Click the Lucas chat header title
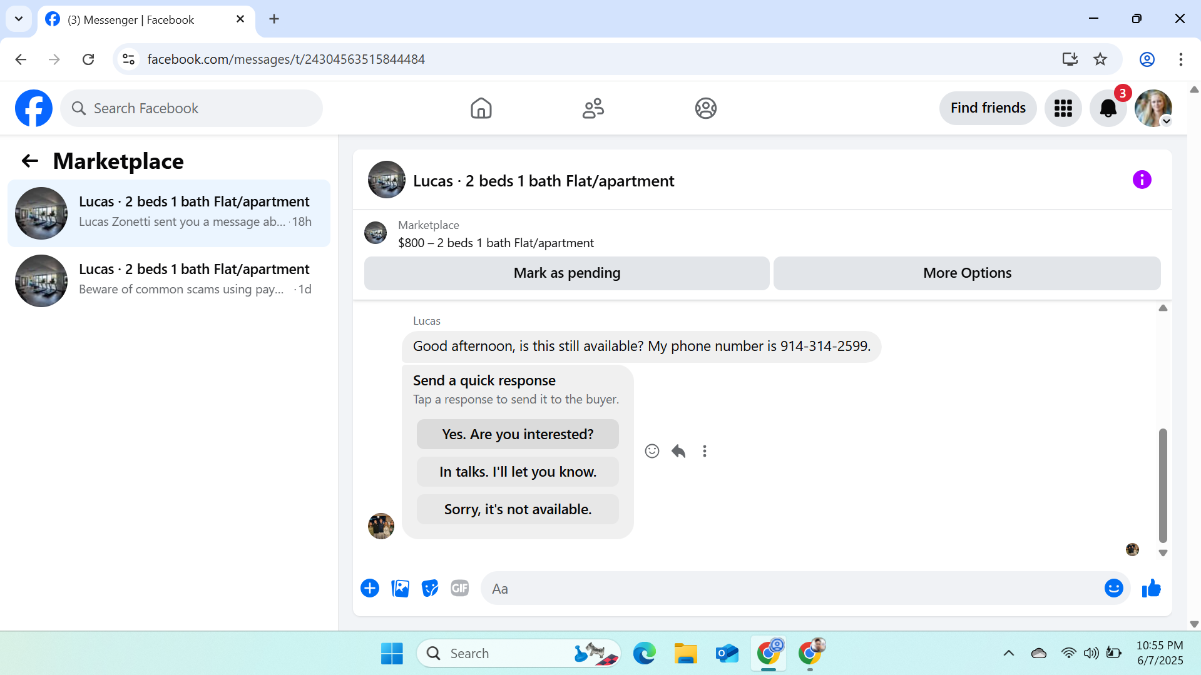1201x675 pixels. [x=543, y=181]
